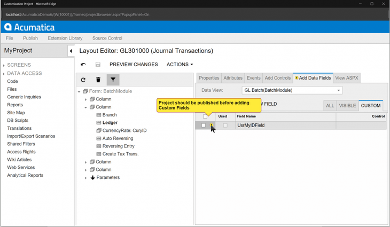
Task: Collapse the MyProject navigation pane arrow
Action: (71, 51)
